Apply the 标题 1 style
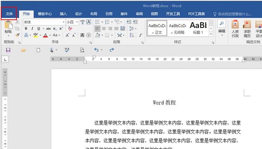 [x=198, y=28]
